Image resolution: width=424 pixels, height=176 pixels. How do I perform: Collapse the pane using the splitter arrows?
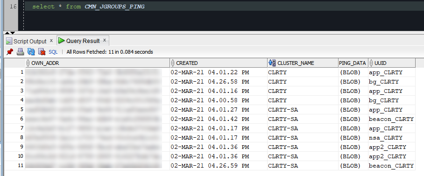point(10,33)
